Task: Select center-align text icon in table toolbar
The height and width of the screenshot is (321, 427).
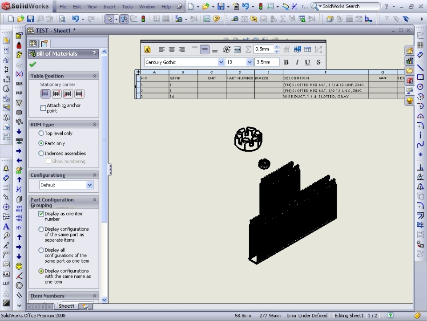Action: point(172,49)
